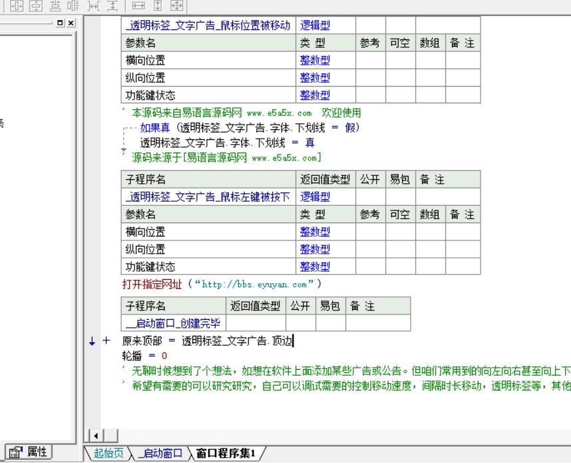
Task: Click 整数型 of 纵向位置 in 鼠标左键被按下 table
Action: pyautogui.click(x=315, y=249)
